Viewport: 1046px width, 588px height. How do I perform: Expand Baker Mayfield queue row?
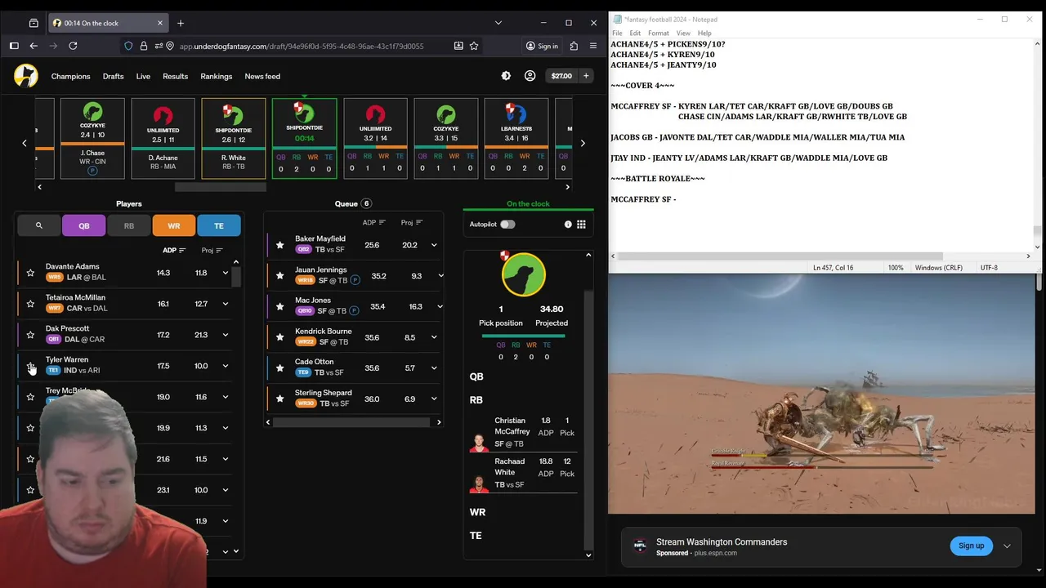434,245
